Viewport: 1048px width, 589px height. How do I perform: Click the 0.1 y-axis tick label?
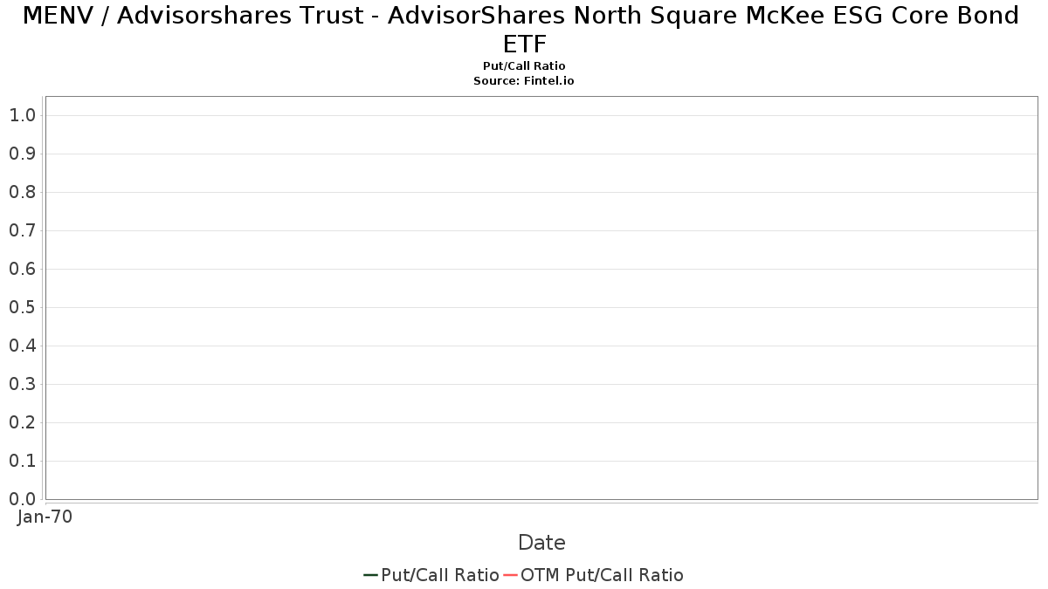22,461
